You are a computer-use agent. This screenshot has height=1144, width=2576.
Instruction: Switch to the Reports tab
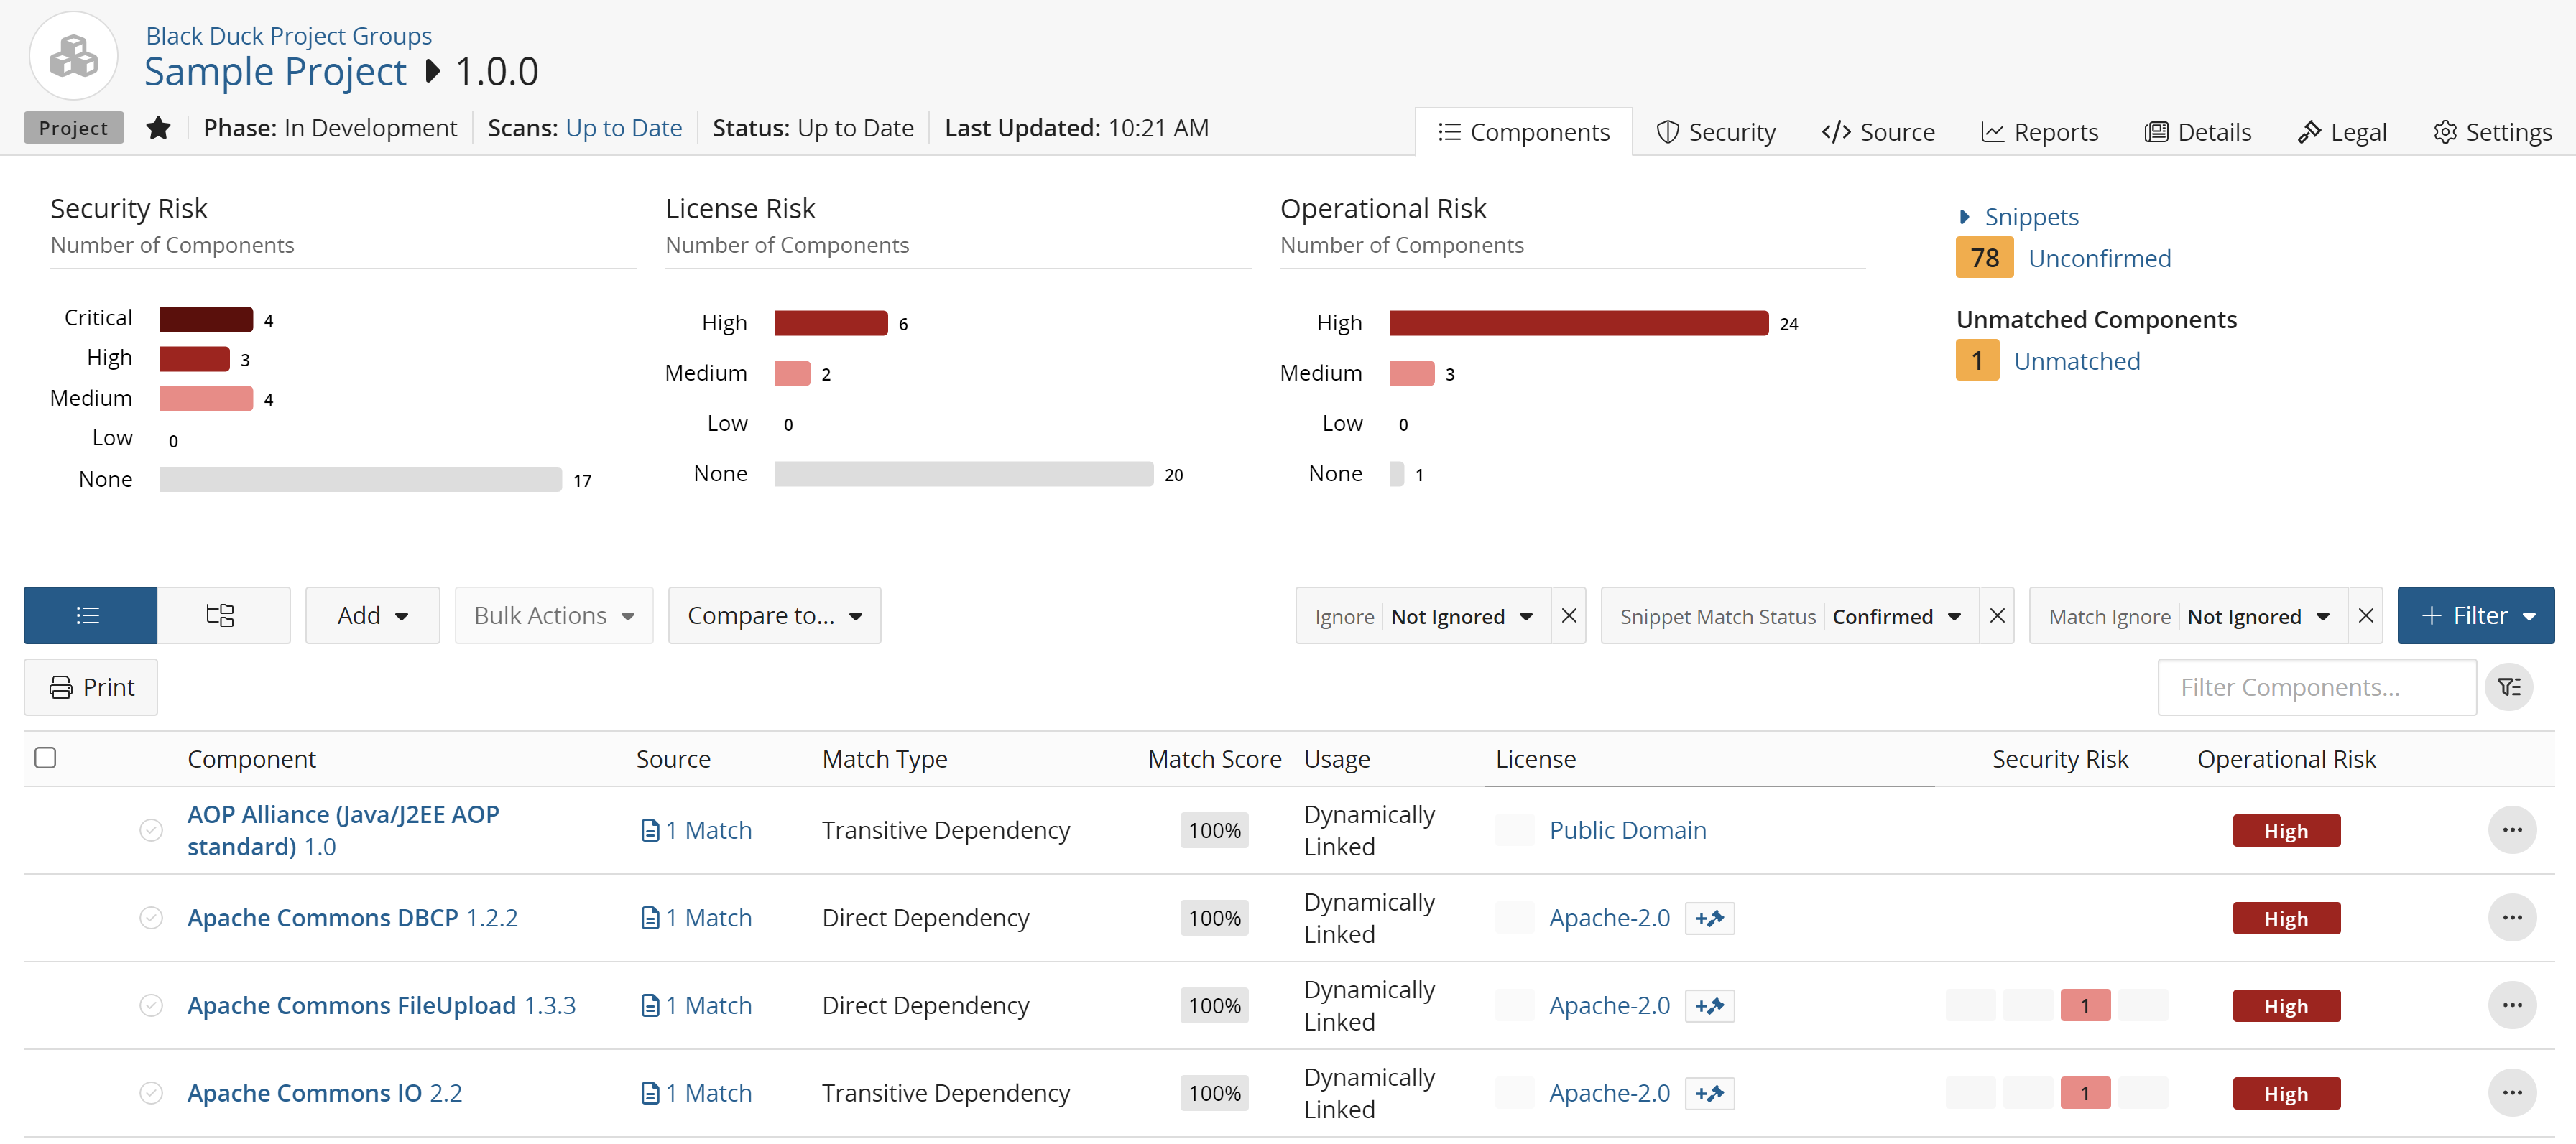2040,132
